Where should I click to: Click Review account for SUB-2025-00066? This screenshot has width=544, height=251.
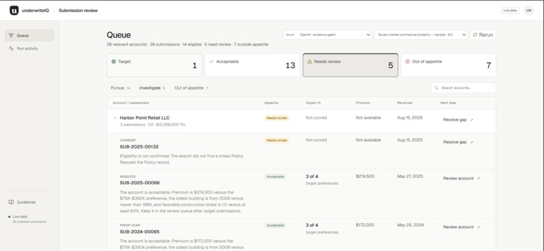coord(462,179)
